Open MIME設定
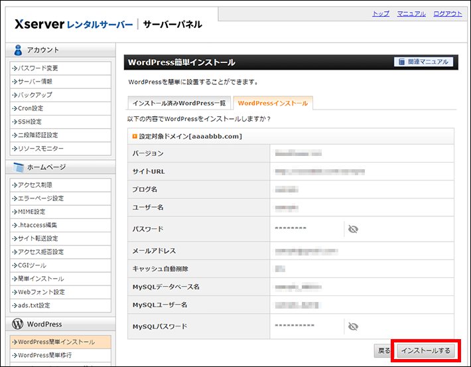The width and height of the screenshot is (471, 367). [60, 212]
